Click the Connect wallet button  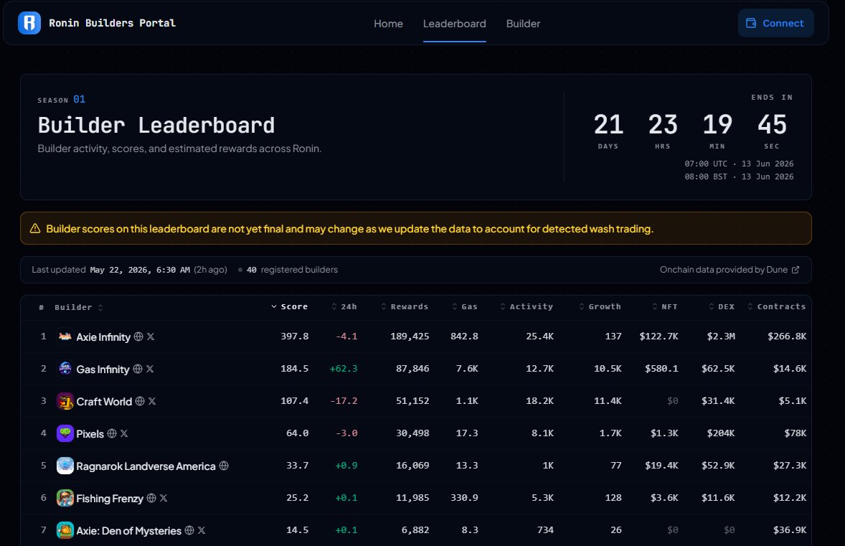tap(775, 23)
